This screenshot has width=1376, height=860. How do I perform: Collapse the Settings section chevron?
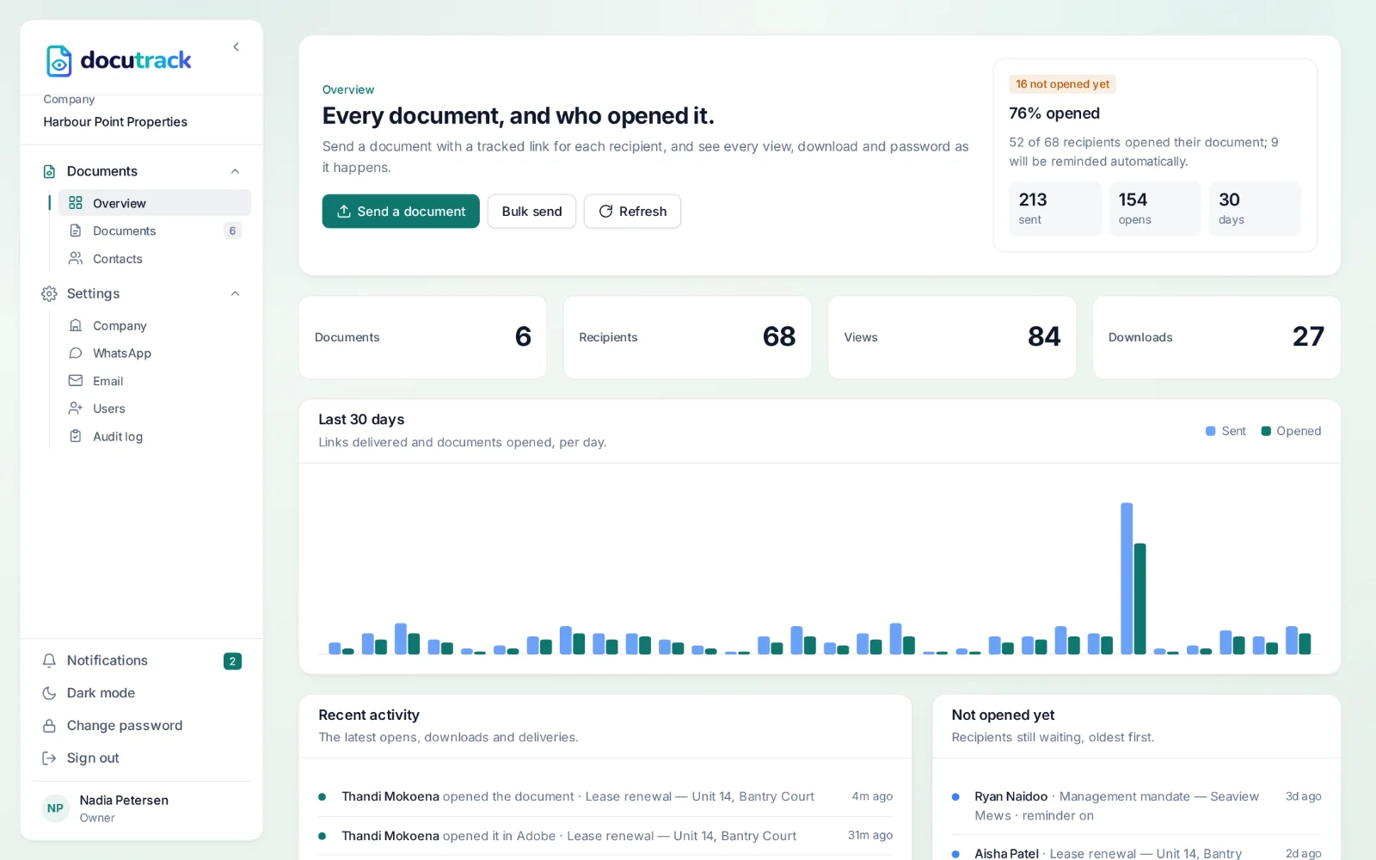click(235, 293)
